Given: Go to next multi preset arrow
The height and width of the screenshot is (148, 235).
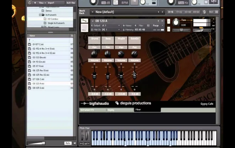Looking at the screenshot, I should [162, 12].
